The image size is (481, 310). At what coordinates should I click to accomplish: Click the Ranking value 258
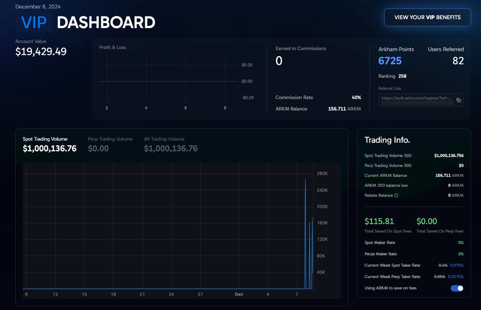(402, 76)
